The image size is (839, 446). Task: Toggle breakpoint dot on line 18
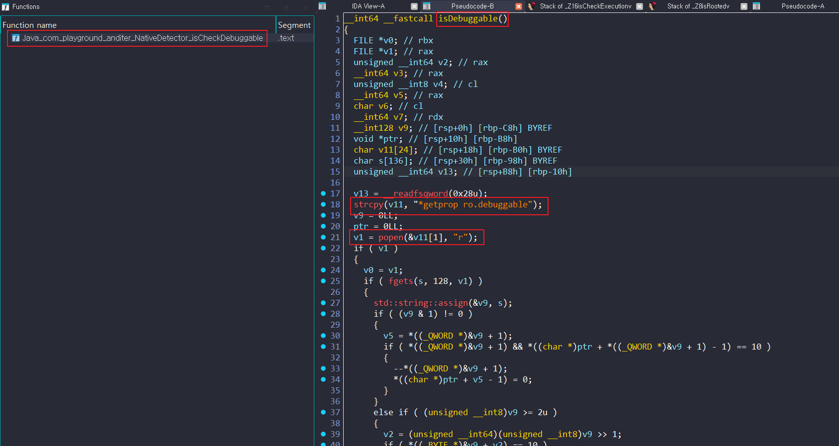pyautogui.click(x=323, y=204)
